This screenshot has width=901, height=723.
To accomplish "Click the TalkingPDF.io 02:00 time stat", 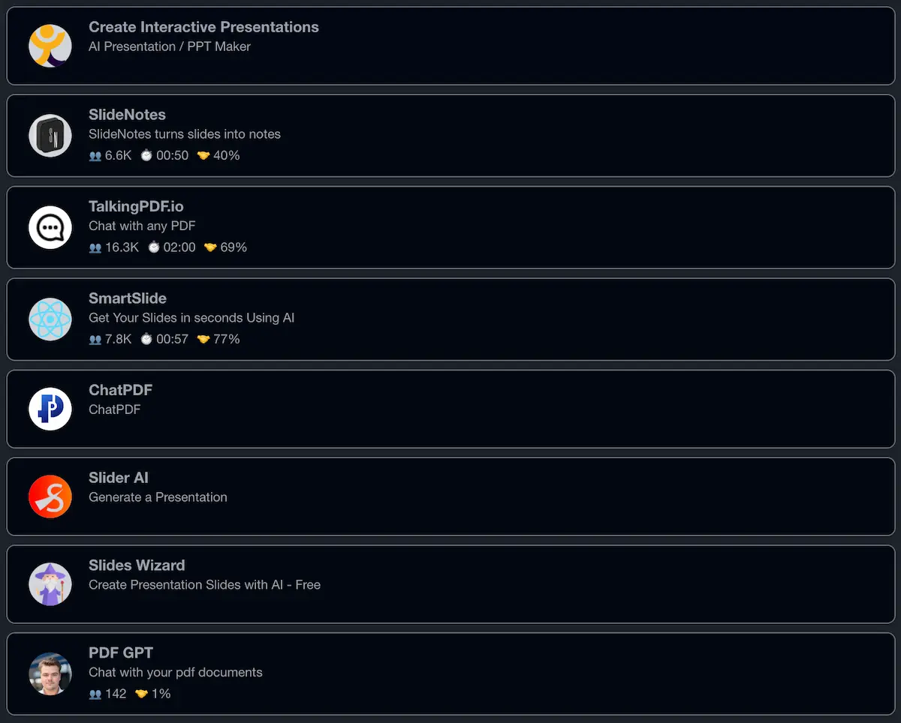I will tap(172, 247).
